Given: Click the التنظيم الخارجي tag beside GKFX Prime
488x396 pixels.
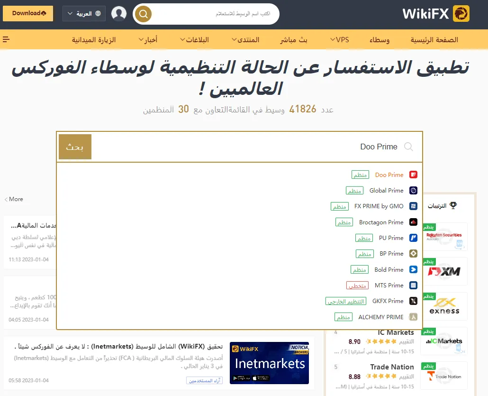Looking at the screenshot, I should coord(346,301).
